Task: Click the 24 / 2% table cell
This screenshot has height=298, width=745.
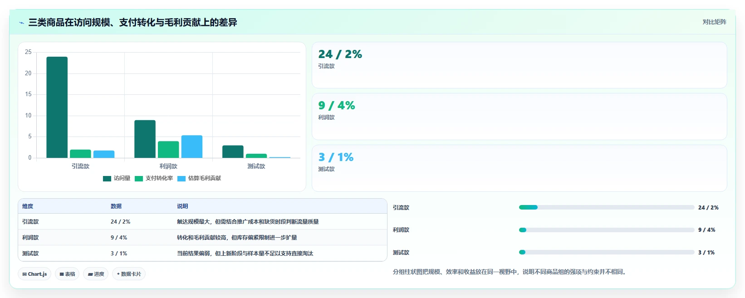Action: coord(120,222)
